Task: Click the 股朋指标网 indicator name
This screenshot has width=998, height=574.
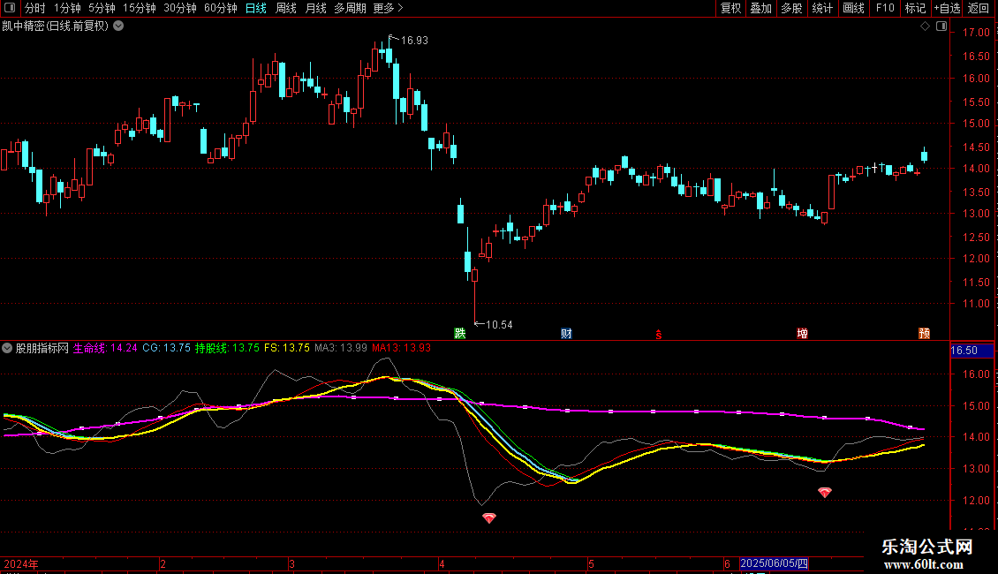Action: click(42, 348)
